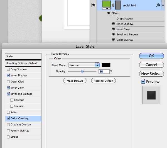
Task: Click the black overlay color swatch
Action: click(x=106, y=65)
